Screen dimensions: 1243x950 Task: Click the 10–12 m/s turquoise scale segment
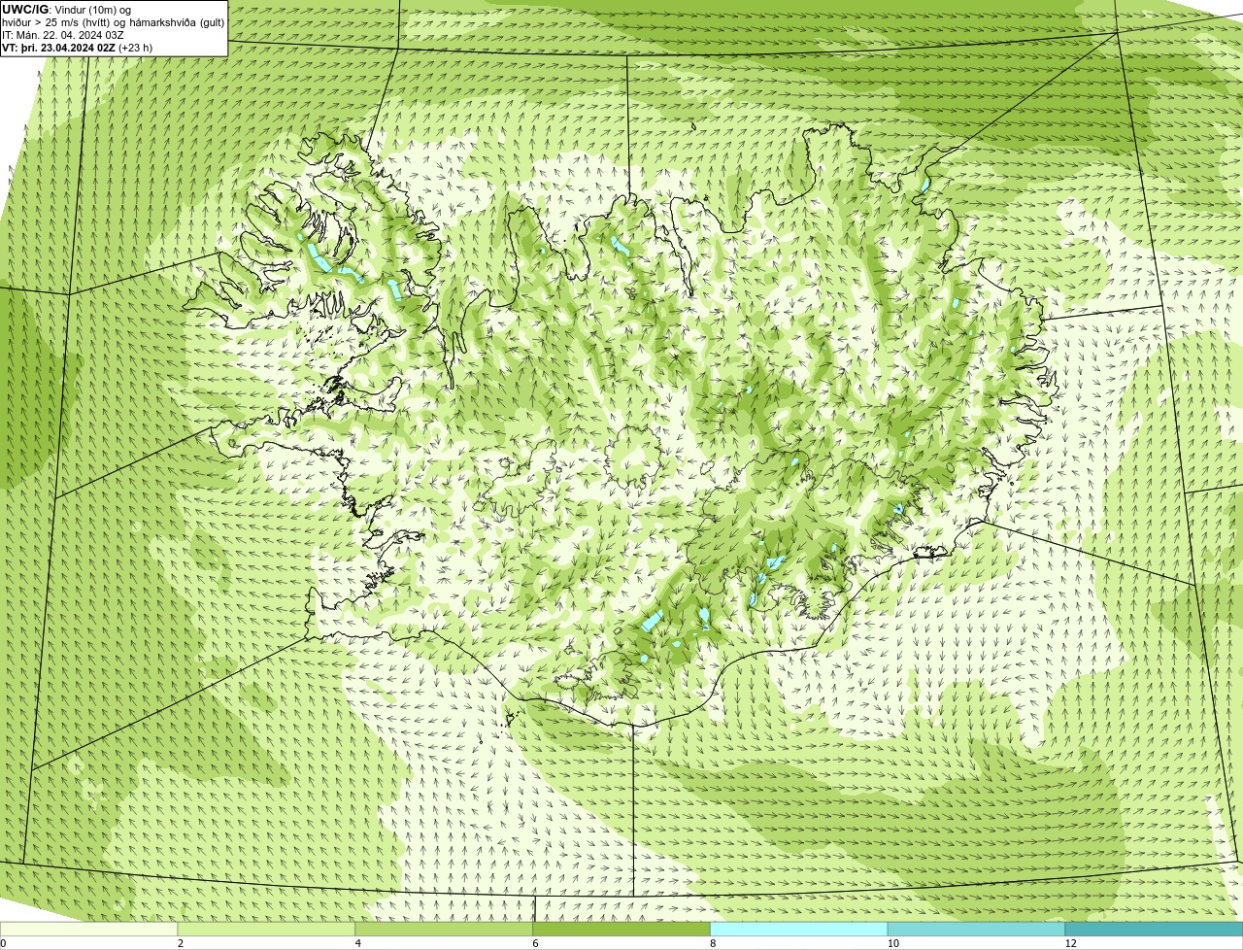[x=977, y=929]
